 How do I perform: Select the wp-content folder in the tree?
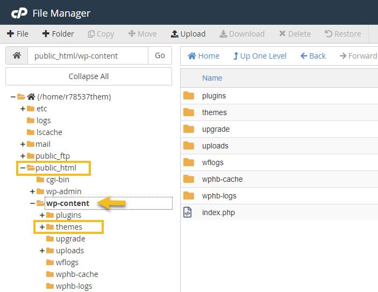click(x=68, y=203)
